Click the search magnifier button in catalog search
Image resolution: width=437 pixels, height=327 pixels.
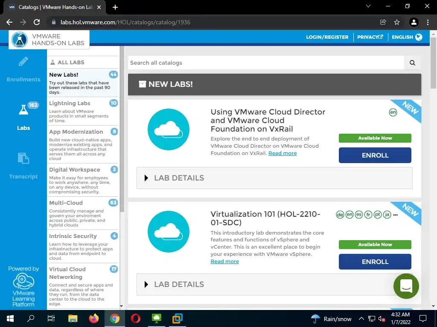point(413,63)
